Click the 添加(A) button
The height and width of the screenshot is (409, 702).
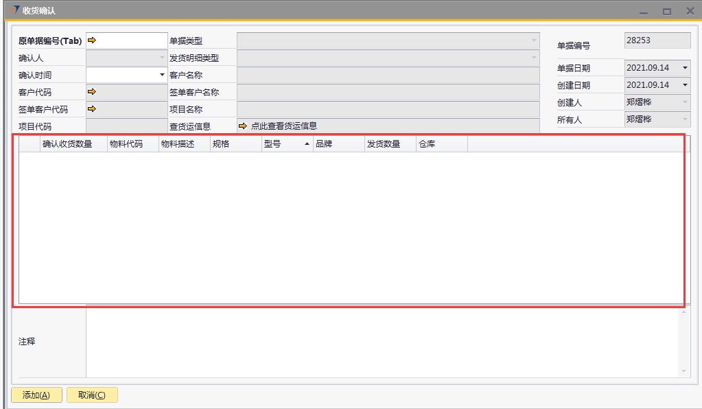click(x=36, y=395)
